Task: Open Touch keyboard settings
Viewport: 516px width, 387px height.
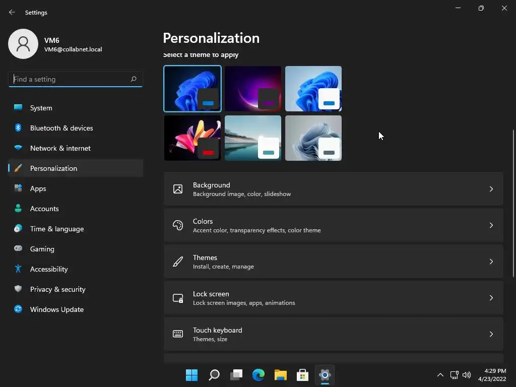Action: tap(334, 334)
